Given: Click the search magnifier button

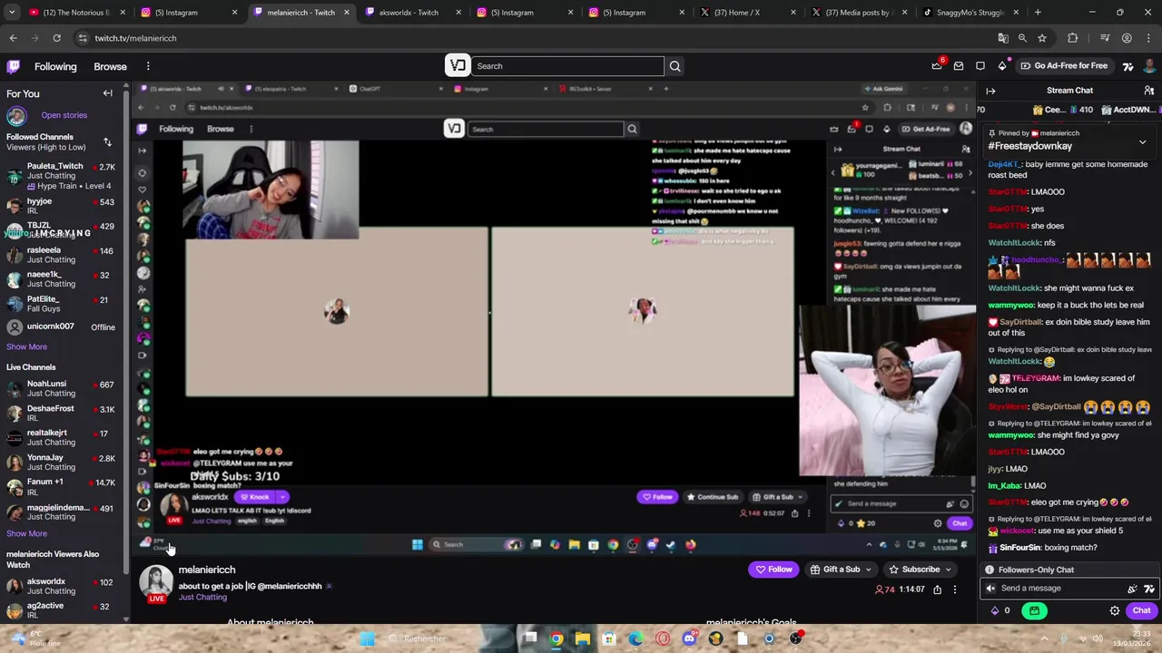Looking at the screenshot, I should [x=675, y=66].
